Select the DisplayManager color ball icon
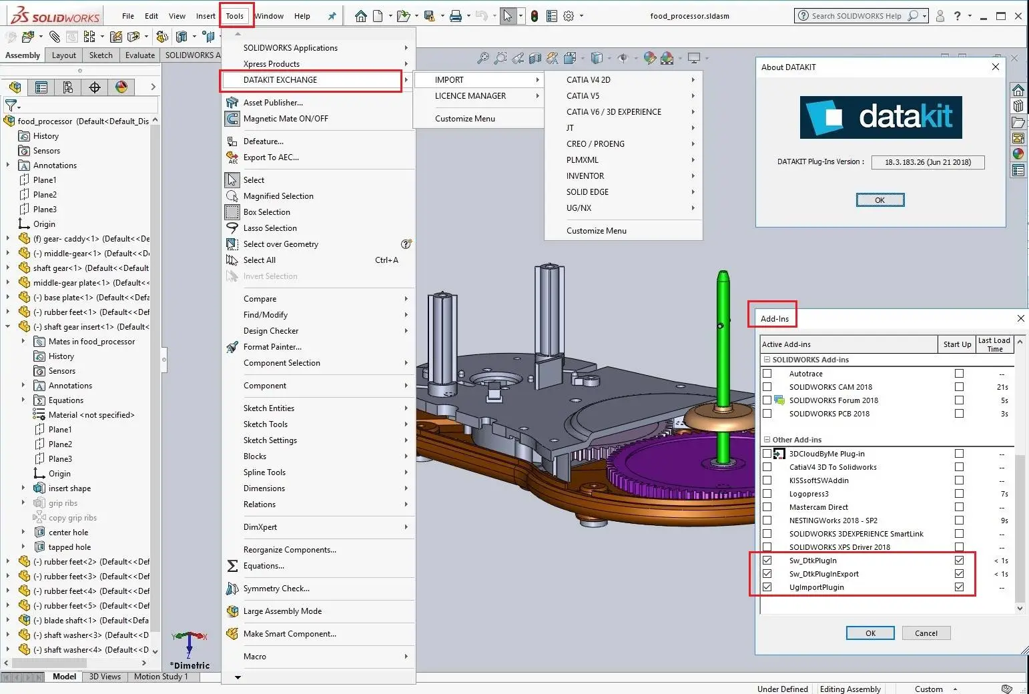1029x694 pixels. coord(121,87)
